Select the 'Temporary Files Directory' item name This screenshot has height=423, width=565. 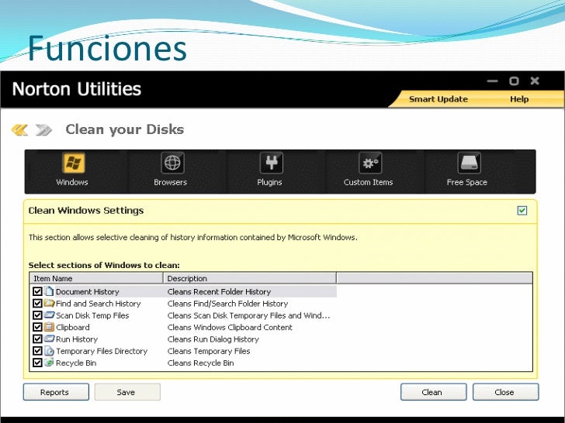pos(102,351)
